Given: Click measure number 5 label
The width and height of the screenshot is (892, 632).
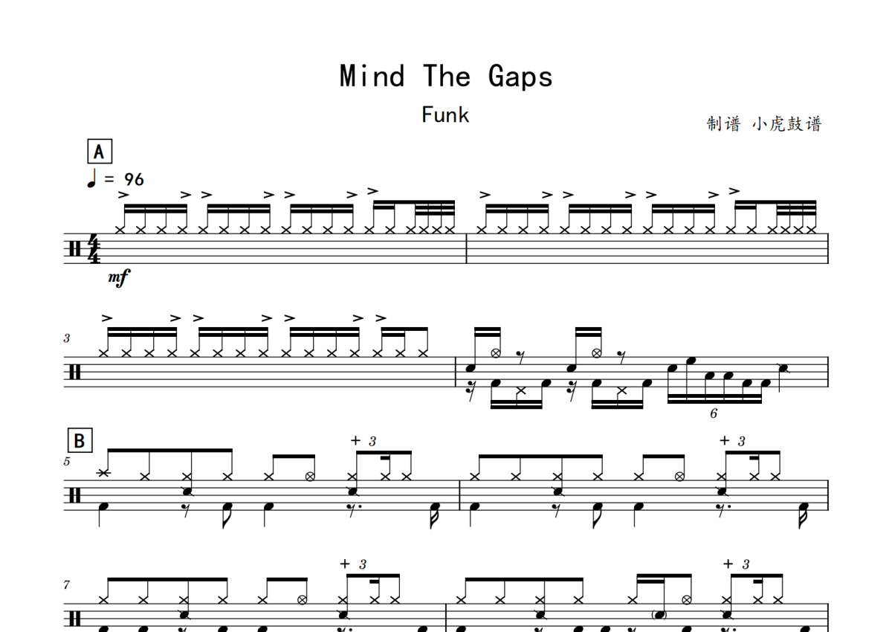Looking at the screenshot, I should (x=67, y=461).
